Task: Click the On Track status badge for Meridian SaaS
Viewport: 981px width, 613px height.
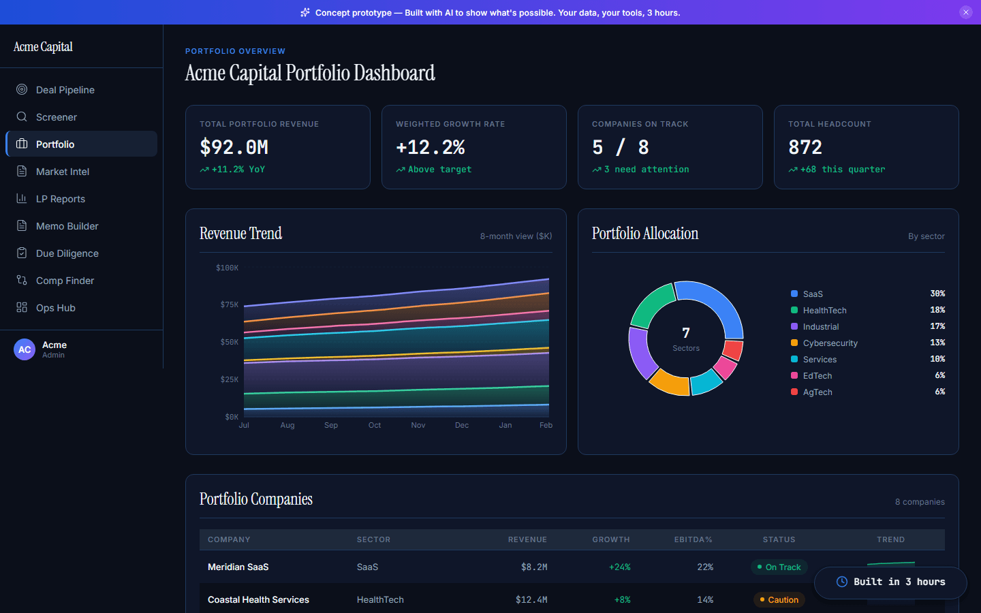Action: 779,567
